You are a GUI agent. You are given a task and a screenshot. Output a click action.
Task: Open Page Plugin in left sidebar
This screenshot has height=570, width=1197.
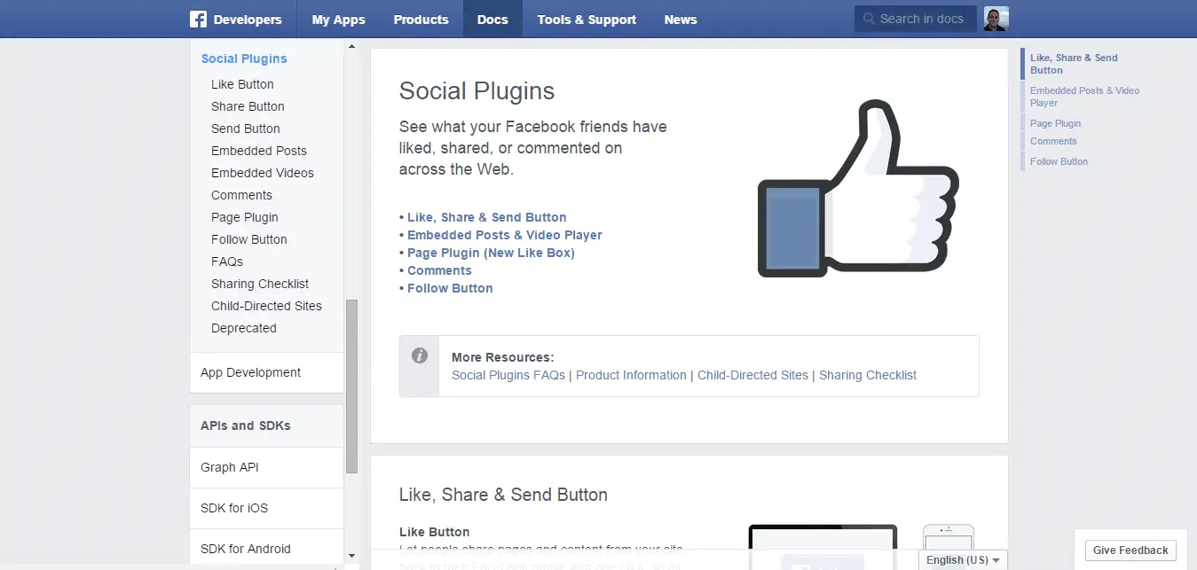245,217
